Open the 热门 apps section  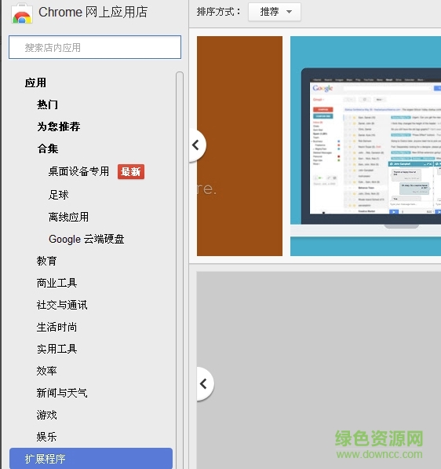pyautogui.click(x=47, y=104)
